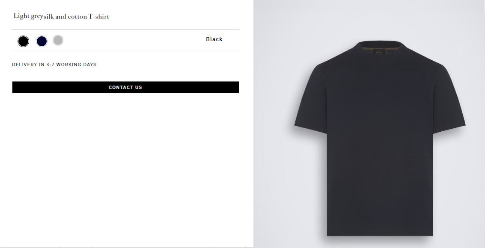Screen dimensions: 485x248
Task: Click the divider line below the color swatches
Action: point(125,51)
